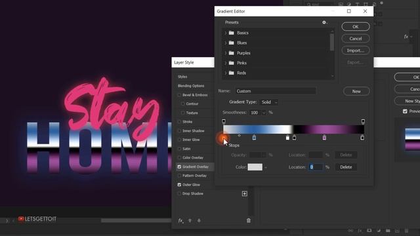Screen dimensions: 420x236
Task: Enable the Inner Glow checkbox
Action: tap(179, 140)
